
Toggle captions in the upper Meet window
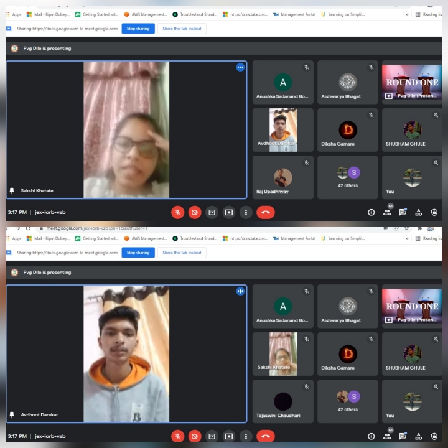pyautogui.click(x=212, y=212)
